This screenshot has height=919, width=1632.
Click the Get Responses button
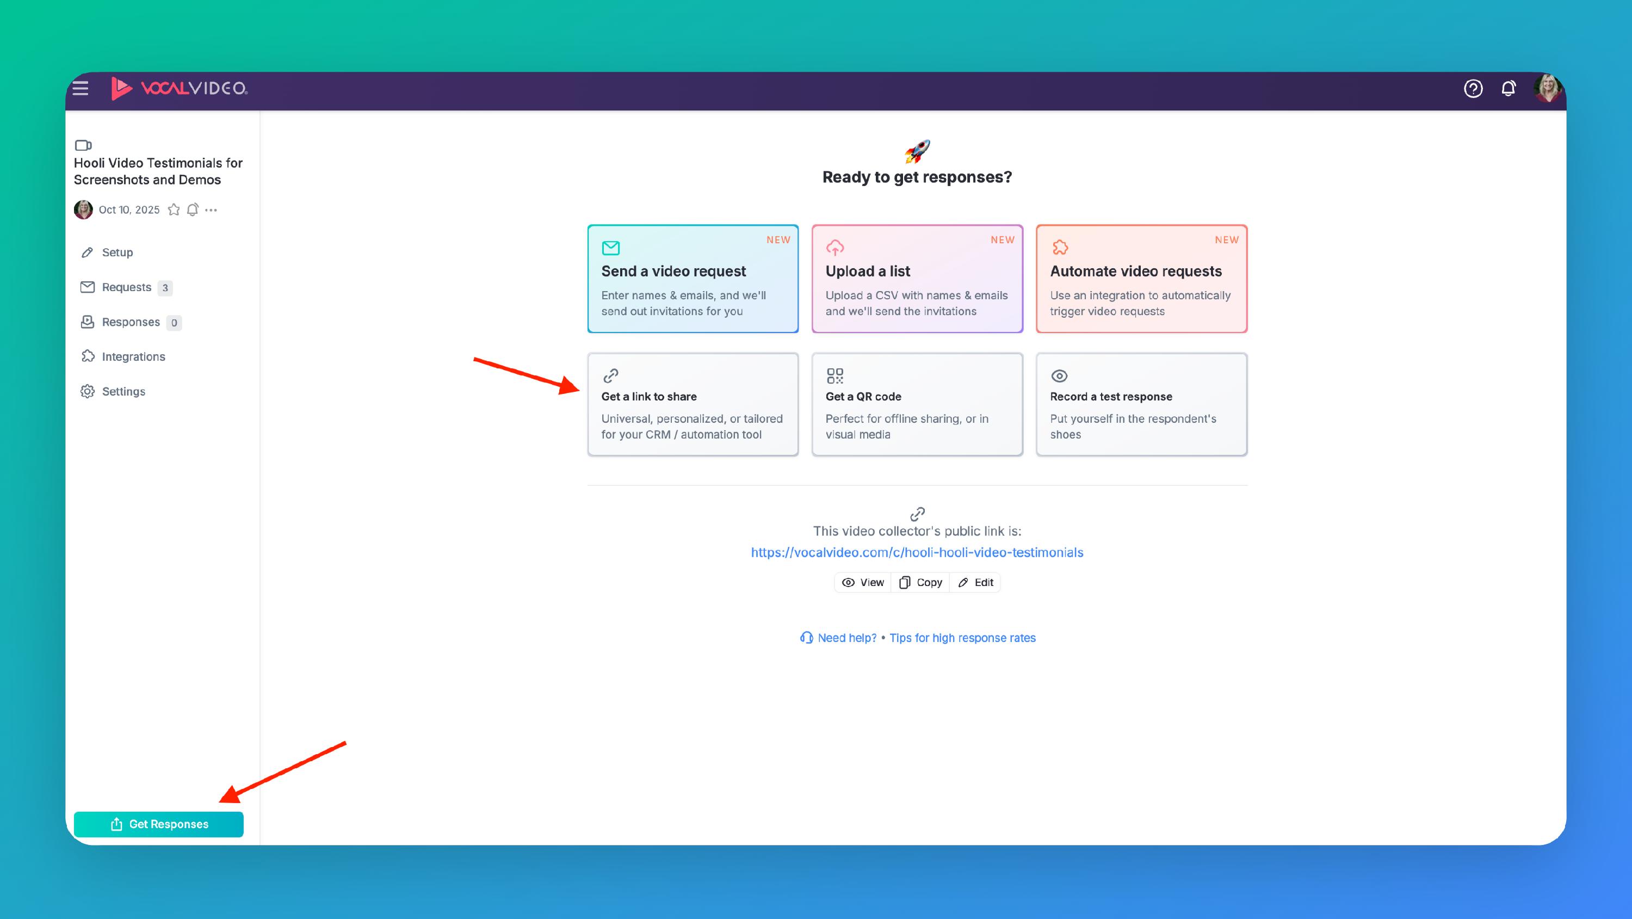click(158, 824)
